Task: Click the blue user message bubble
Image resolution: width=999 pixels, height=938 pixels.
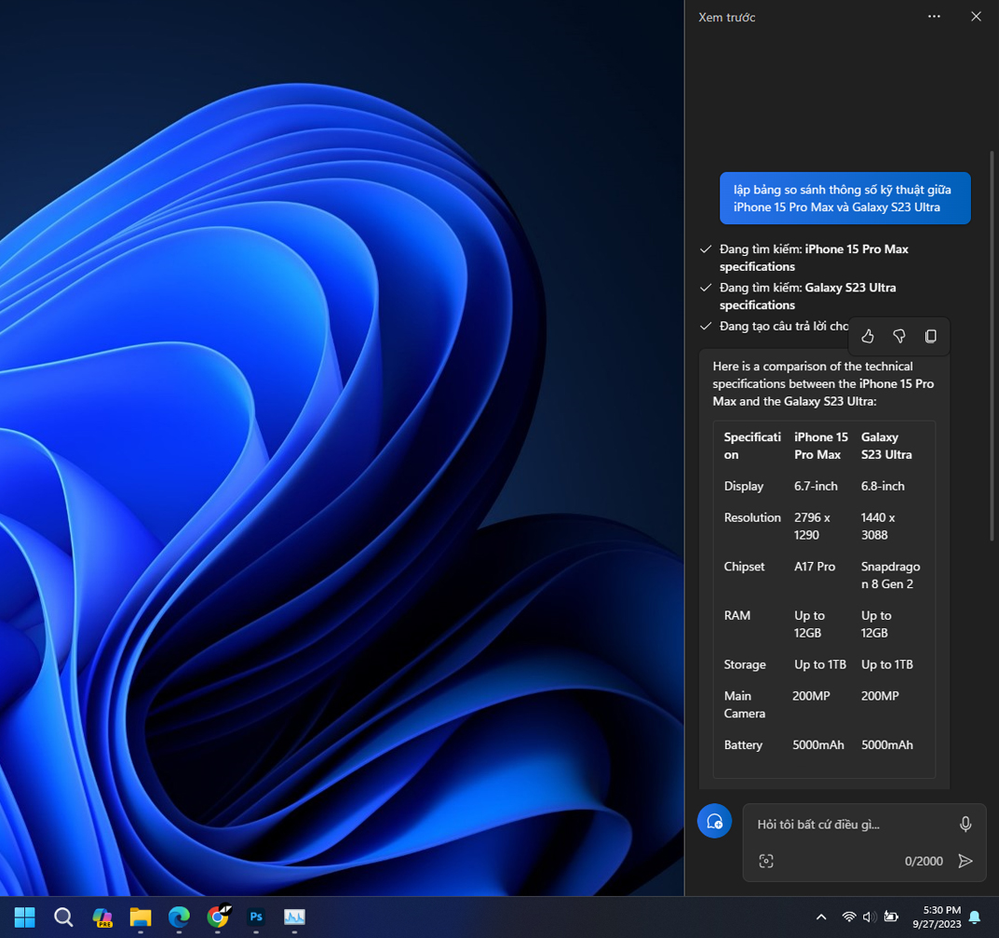Action: point(844,198)
